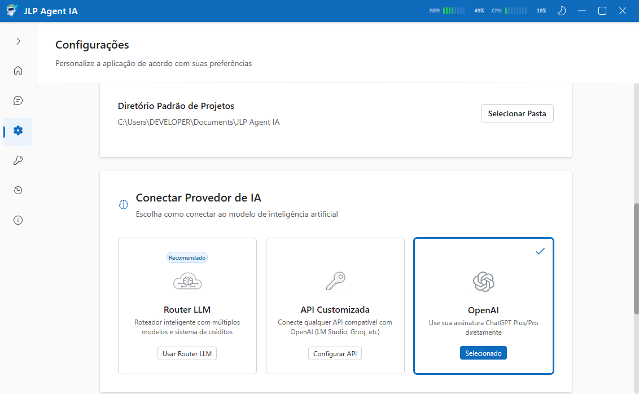Open the Home section in the sidebar

click(17, 70)
